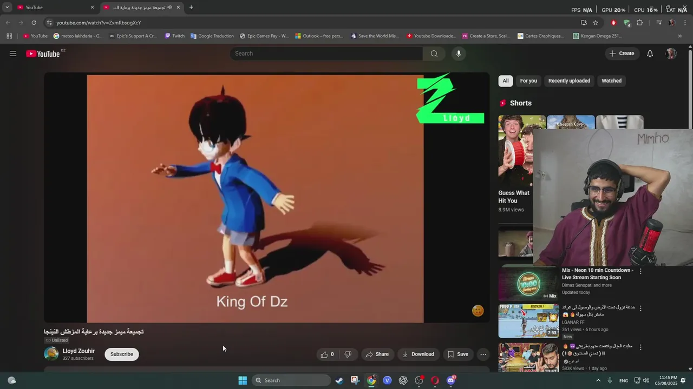
Task: View site information icon in address bar
Action: click(49, 23)
